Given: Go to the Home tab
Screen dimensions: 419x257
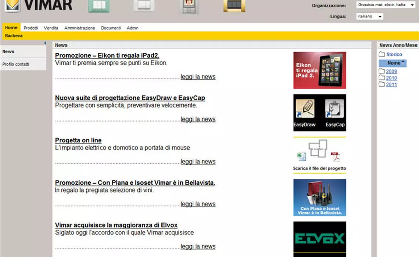Looking at the screenshot, I should (x=11, y=28).
